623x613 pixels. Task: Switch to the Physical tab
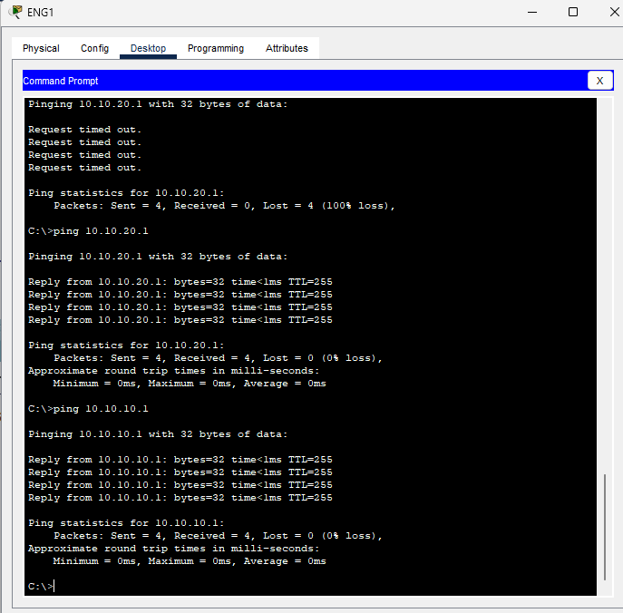pyautogui.click(x=41, y=48)
